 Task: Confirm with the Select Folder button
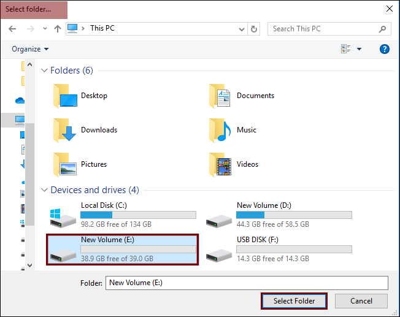[294, 301]
